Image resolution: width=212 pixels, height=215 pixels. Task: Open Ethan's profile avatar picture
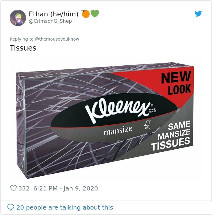pyautogui.click(x=18, y=18)
